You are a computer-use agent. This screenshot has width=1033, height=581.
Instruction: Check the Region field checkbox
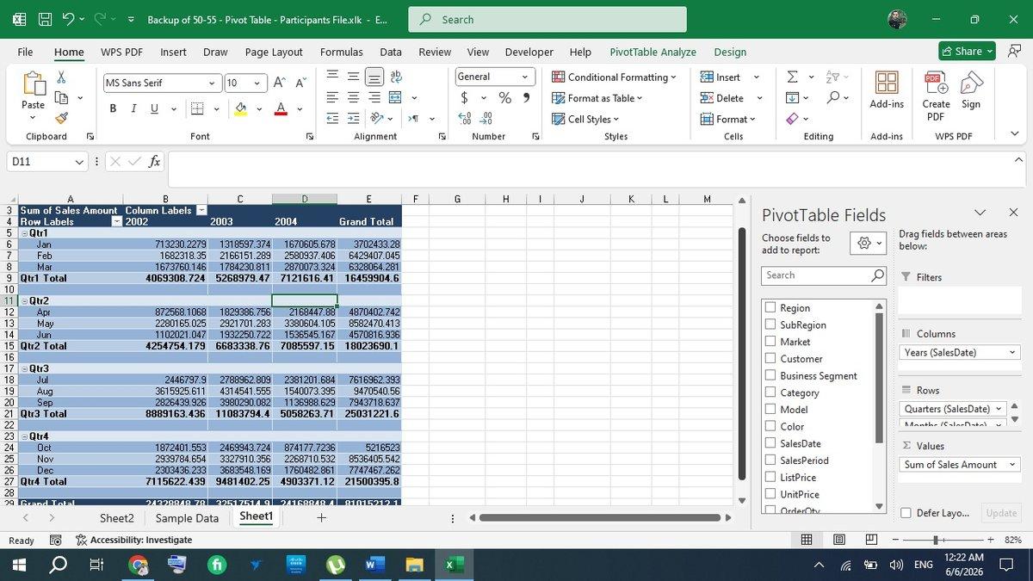(x=770, y=307)
